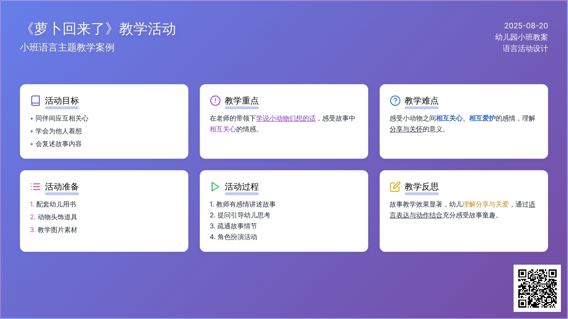Viewport: 568px width, 319px height.
Task: Click the bullet 会复述故事内容
Action: tap(59, 144)
